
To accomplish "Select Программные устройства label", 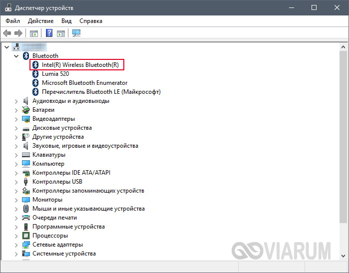I will 68,227.
